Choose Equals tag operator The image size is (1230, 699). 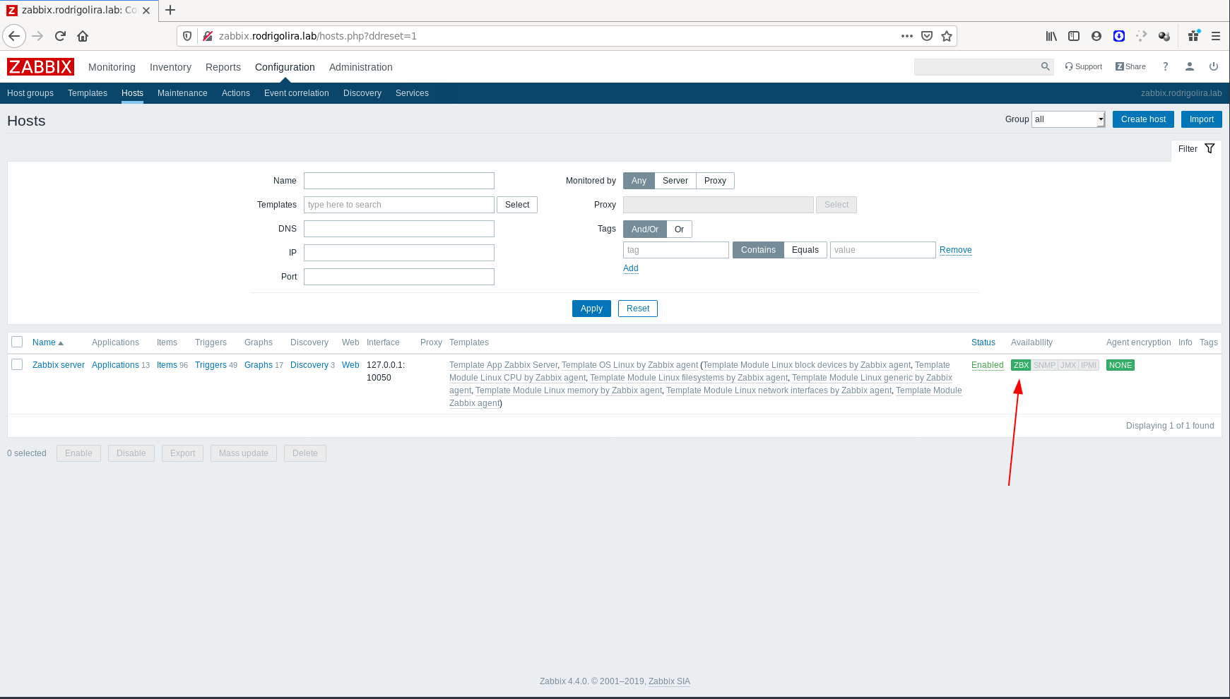click(805, 250)
